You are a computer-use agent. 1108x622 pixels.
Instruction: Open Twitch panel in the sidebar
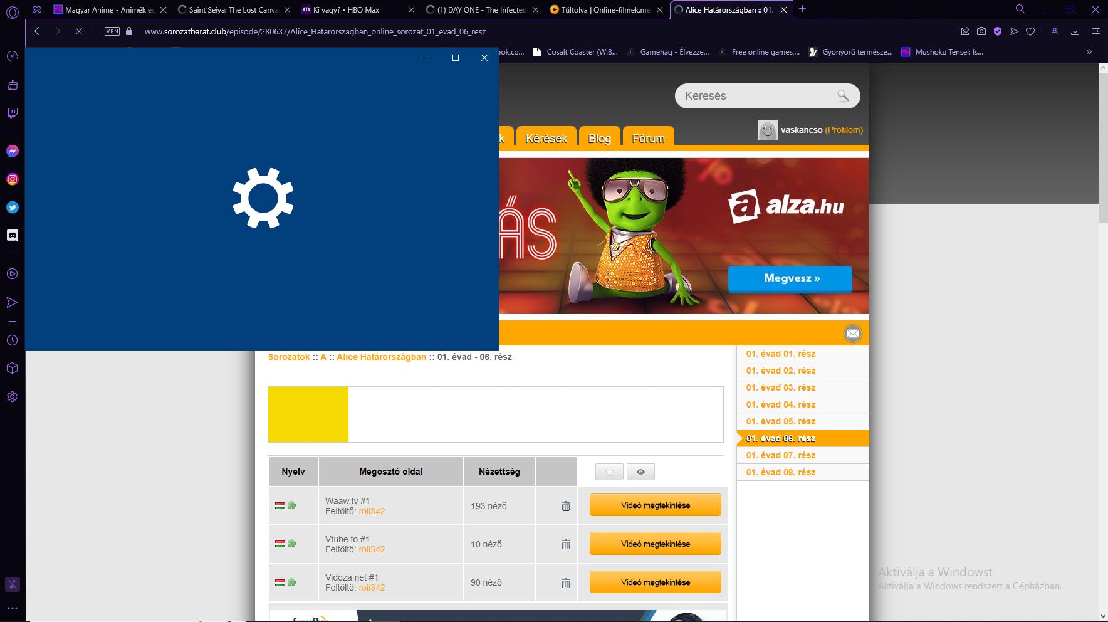click(x=13, y=113)
